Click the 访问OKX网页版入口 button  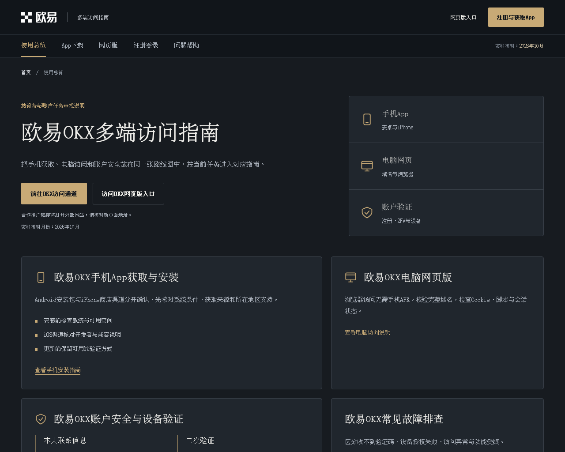point(128,193)
